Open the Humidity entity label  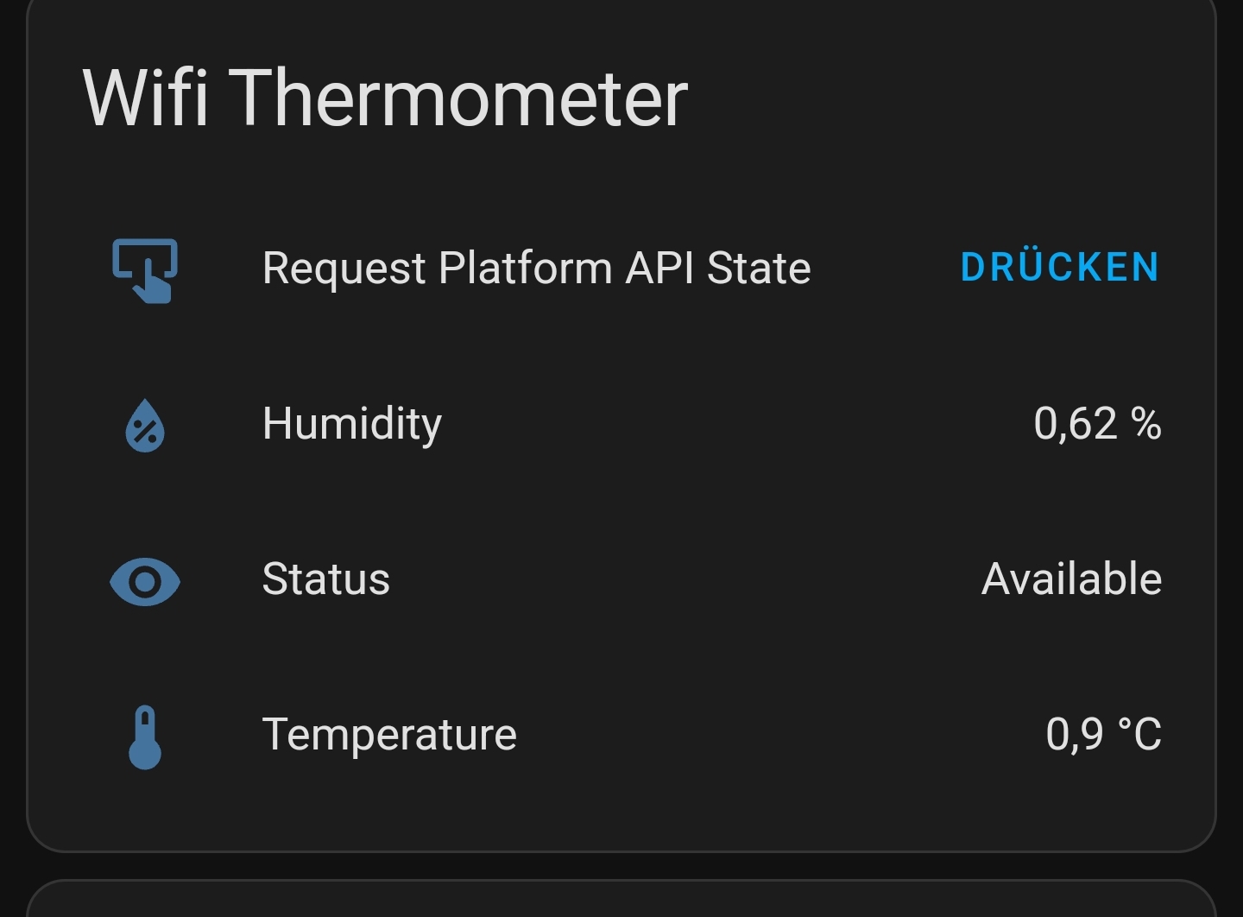point(352,424)
